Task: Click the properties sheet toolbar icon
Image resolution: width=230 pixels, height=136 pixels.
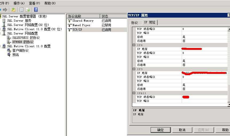Action: coord(21,10)
